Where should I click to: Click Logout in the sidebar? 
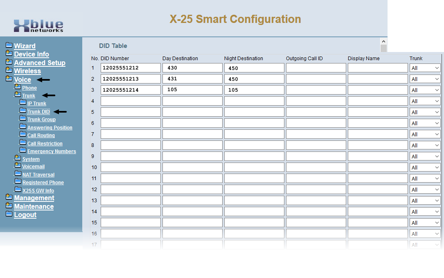coord(25,215)
